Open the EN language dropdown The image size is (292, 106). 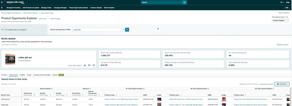pyautogui.click(x=282, y=2)
